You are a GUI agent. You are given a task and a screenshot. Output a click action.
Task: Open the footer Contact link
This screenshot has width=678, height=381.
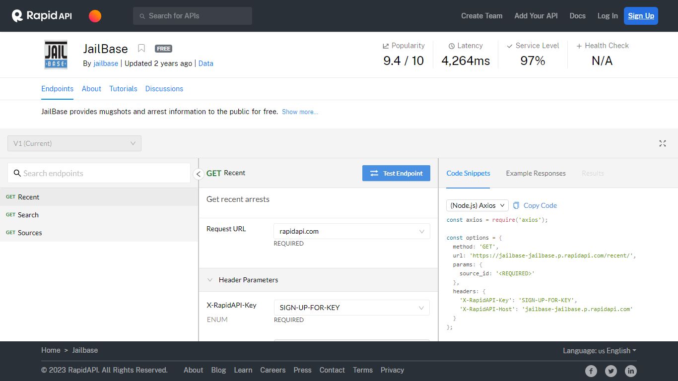point(332,370)
